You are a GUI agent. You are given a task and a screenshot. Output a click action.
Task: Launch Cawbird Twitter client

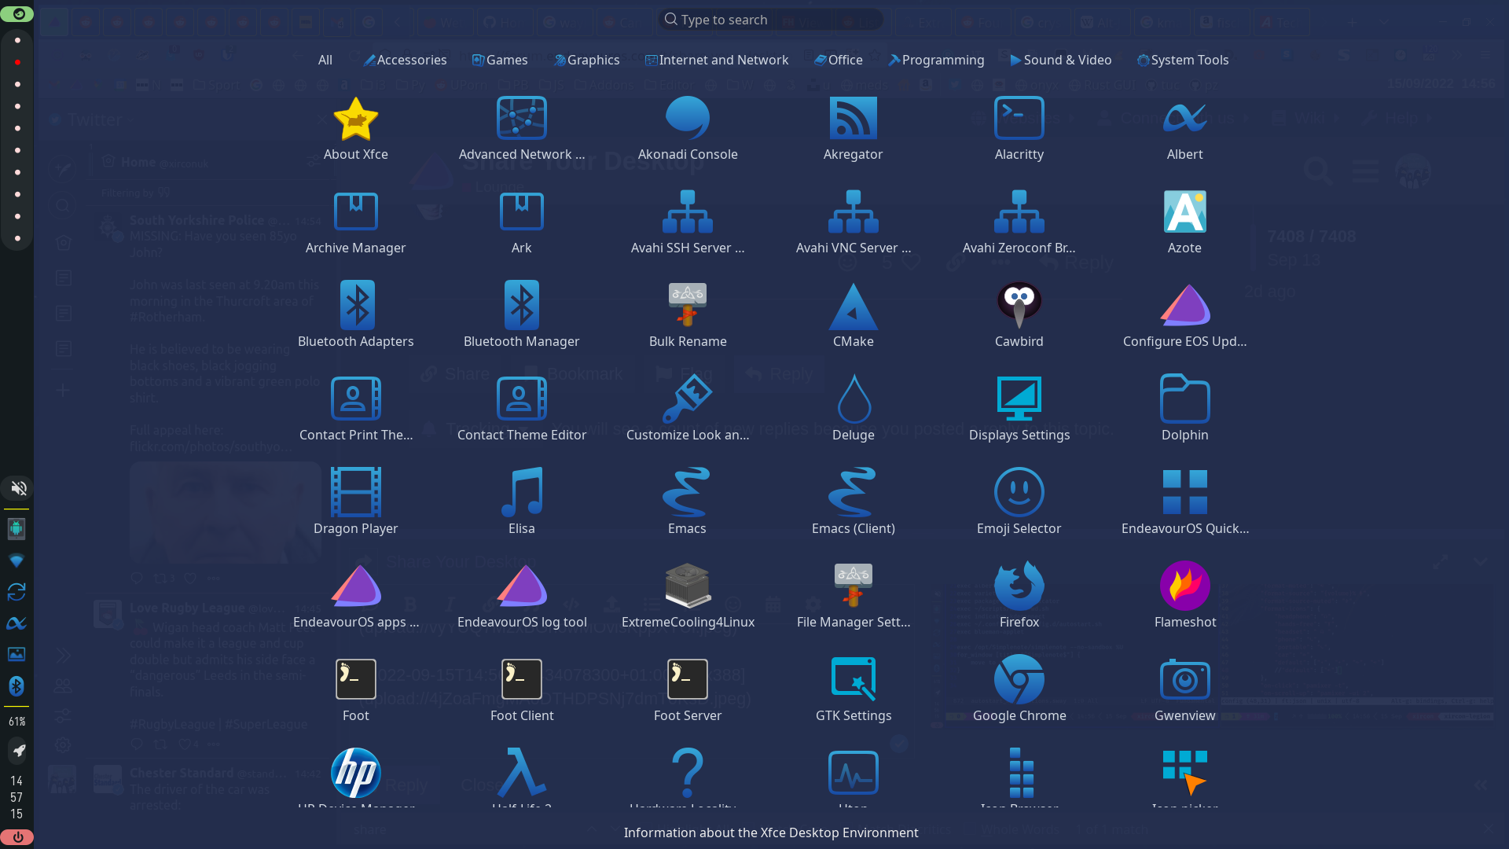(x=1019, y=317)
